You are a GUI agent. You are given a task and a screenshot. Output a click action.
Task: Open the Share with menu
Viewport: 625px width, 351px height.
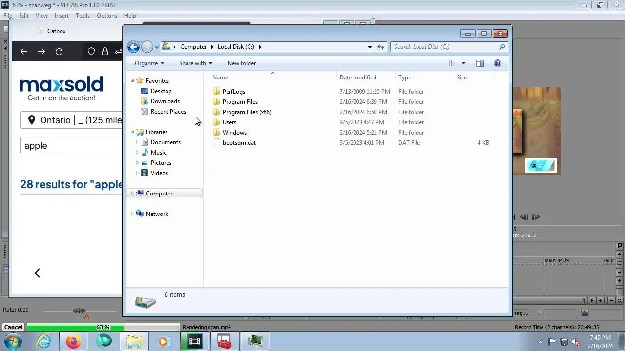tap(196, 63)
